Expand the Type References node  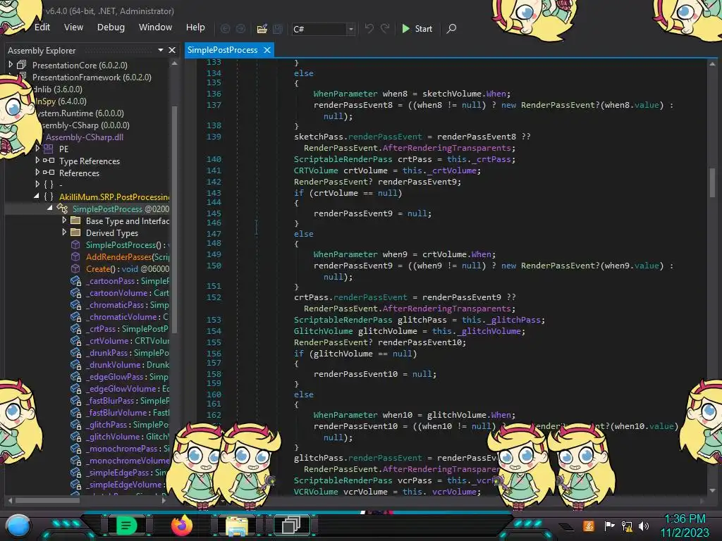click(x=37, y=161)
